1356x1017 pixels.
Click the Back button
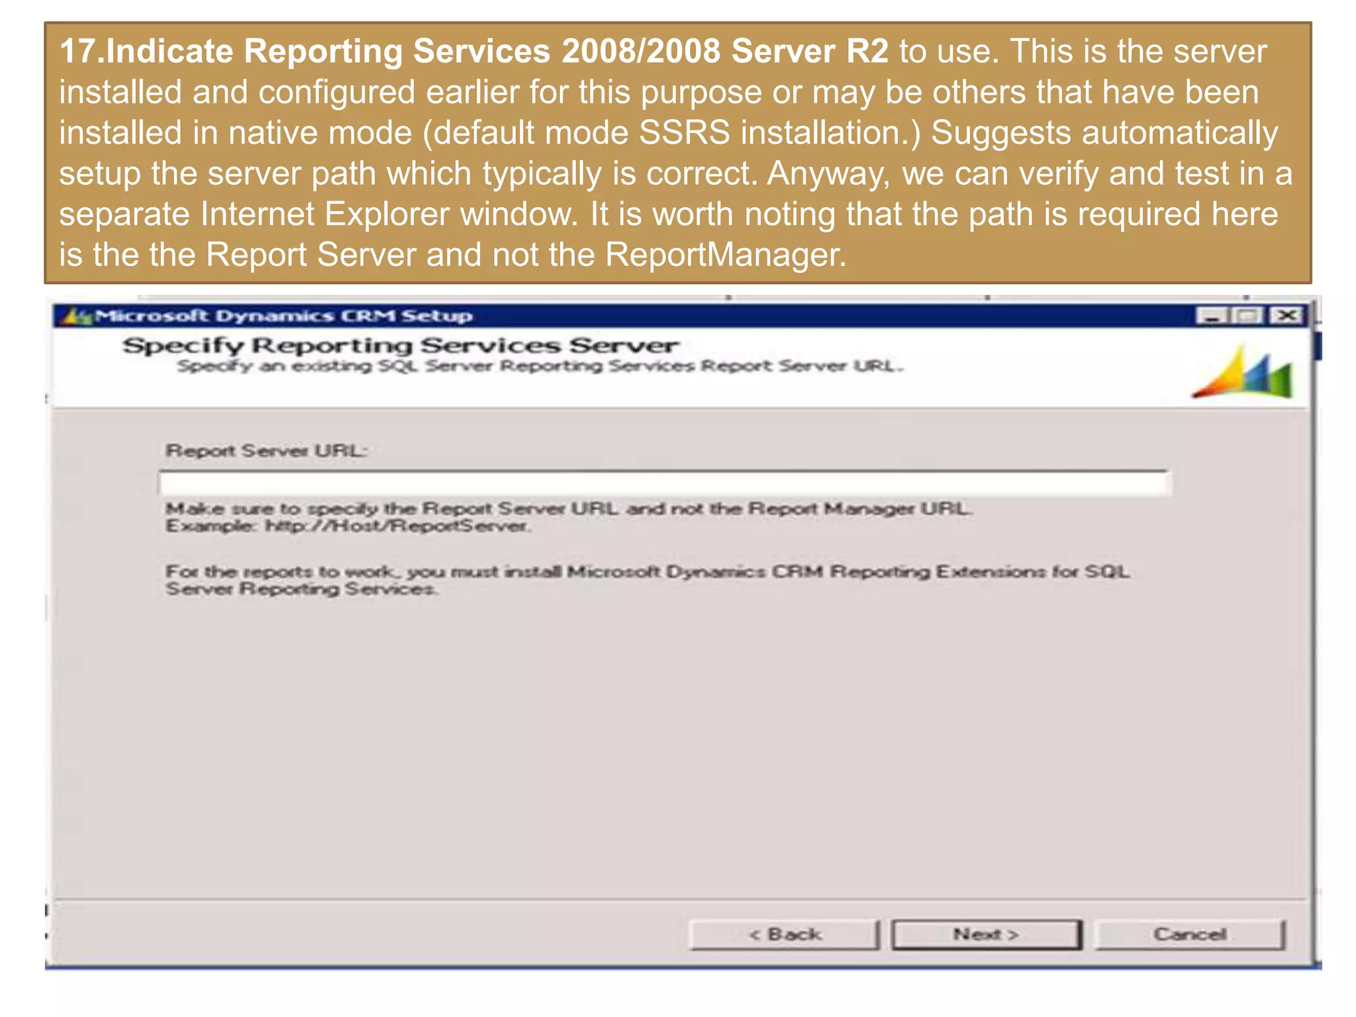[x=785, y=934]
